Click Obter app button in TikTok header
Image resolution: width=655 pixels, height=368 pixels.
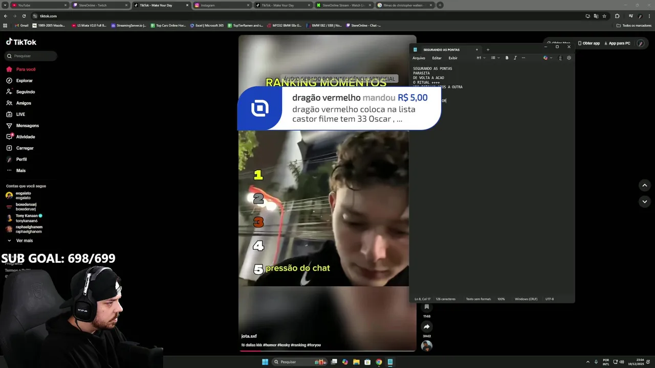click(589, 43)
